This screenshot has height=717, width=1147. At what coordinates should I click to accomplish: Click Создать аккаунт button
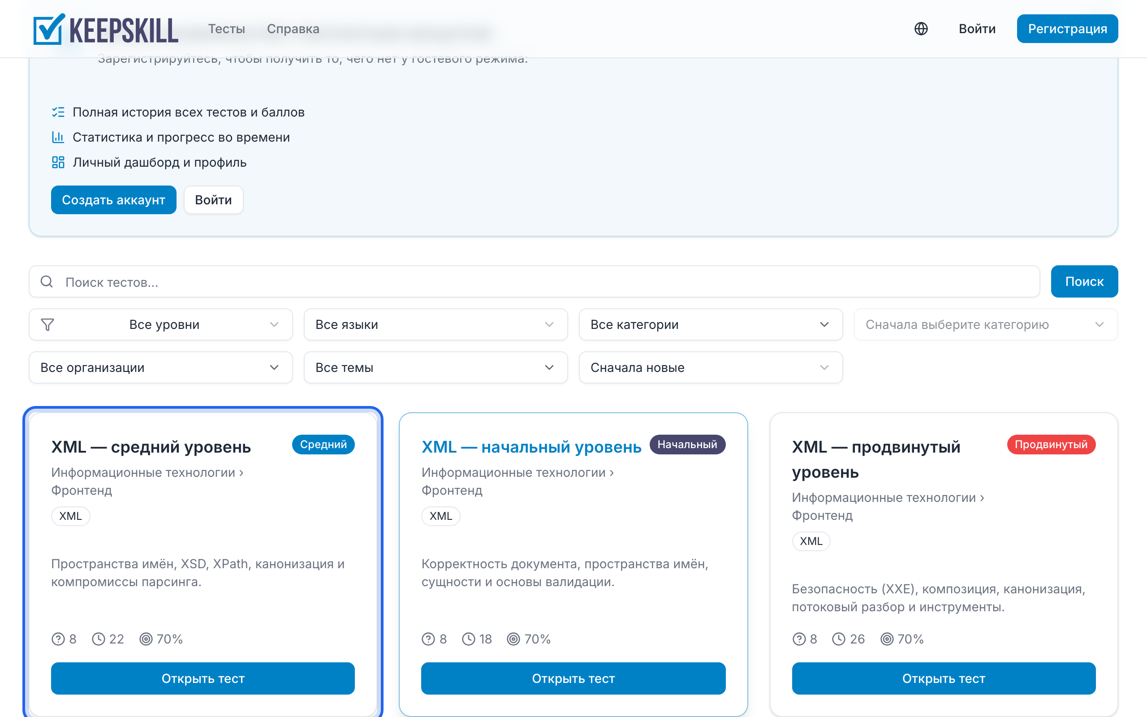tap(114, 200)
